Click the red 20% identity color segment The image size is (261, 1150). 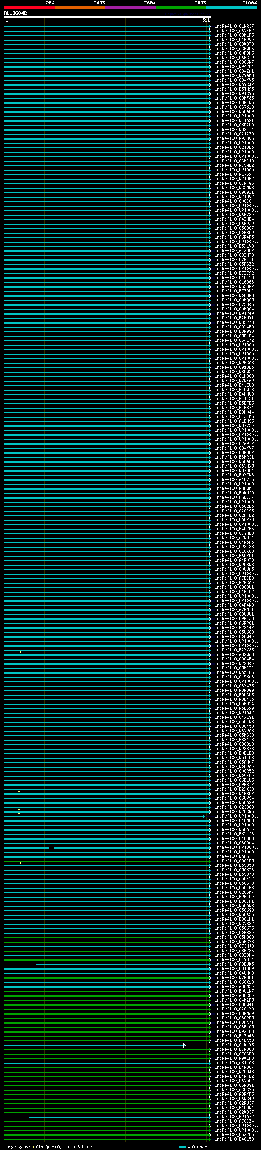pyautogui.click(x=29, y=7)
